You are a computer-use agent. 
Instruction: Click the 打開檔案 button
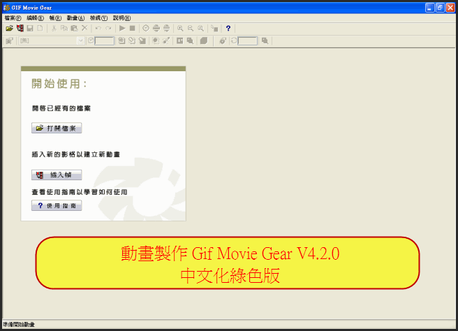57,128
